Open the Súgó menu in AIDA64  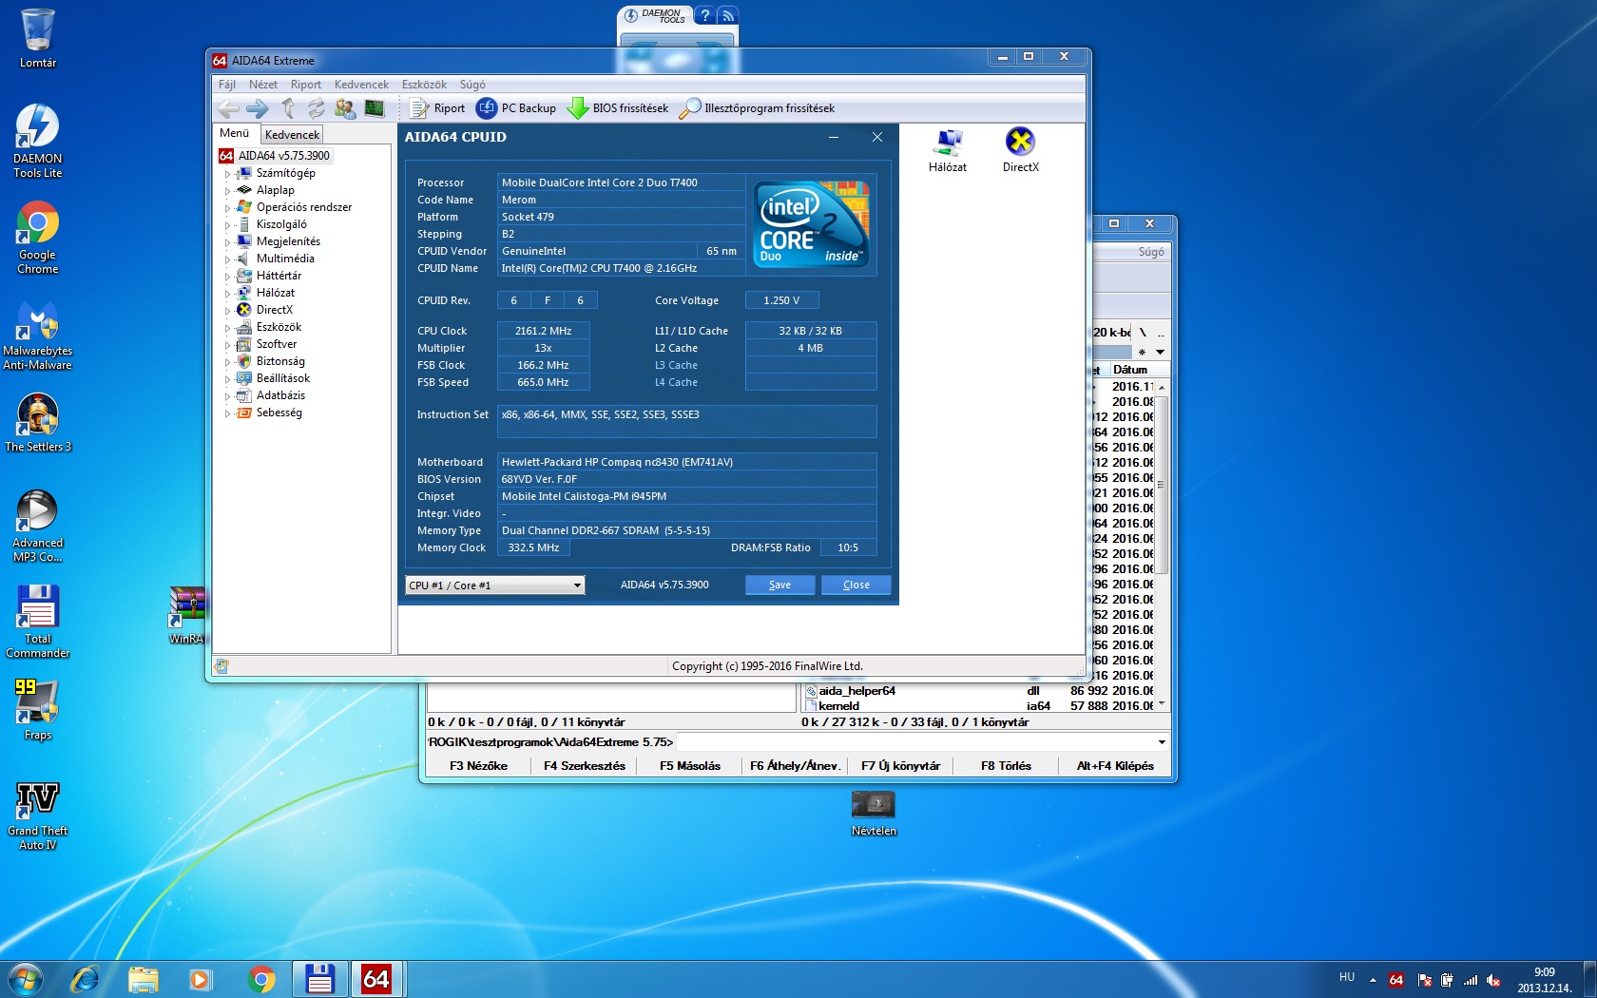pyautogui.click(x=472, y=85)
